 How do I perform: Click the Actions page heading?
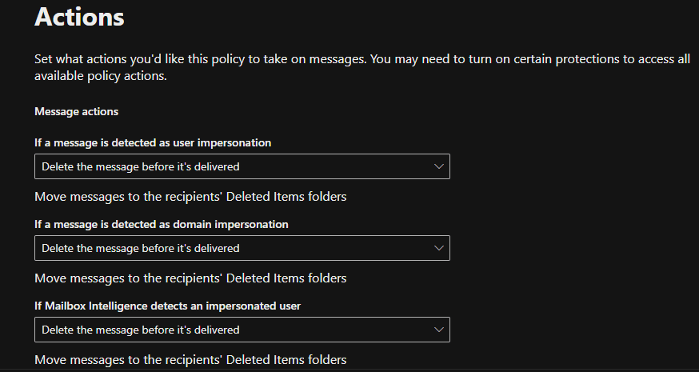[79, 16]
